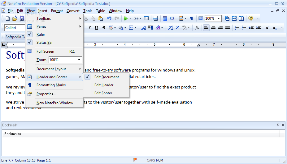Open the font color A dropdown
Viewport: 287px width, 164px height.
point(162,28)
